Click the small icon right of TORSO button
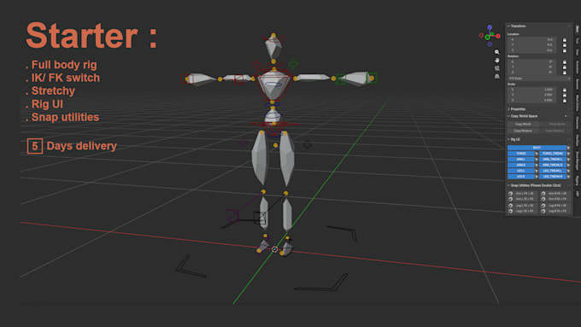 coord(537,154)
